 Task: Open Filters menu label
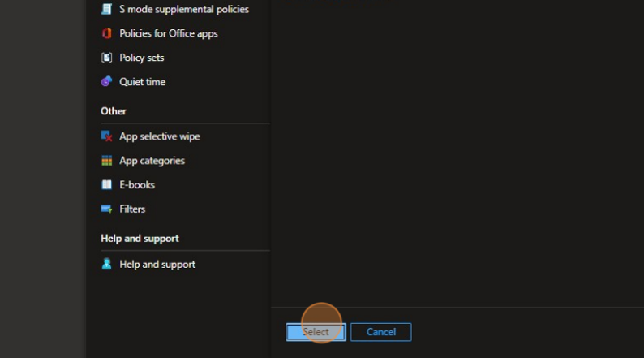132,209
